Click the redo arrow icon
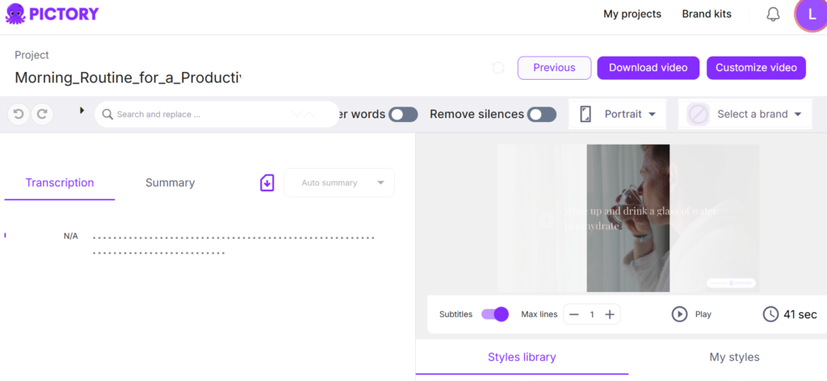The width and height of the screenshot is (827, 381). click(x=41, y=115)
